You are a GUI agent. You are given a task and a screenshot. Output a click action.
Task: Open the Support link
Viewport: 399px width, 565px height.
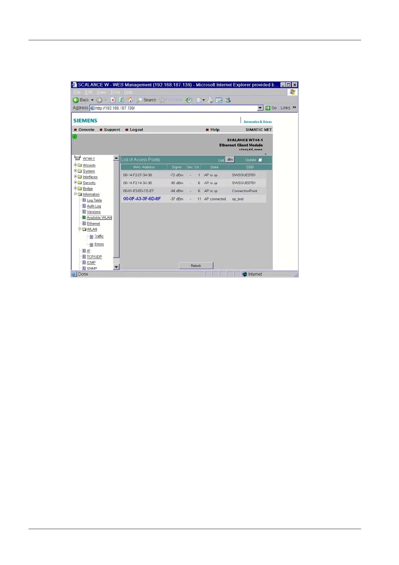(112, 130)
